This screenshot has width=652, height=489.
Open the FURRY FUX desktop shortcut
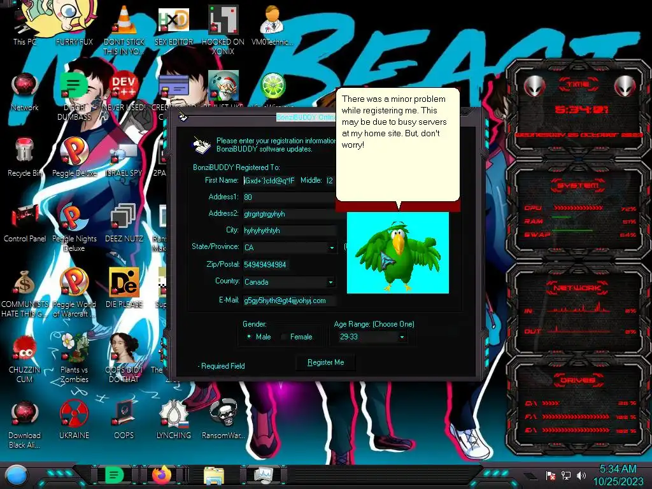pos(74,25)
